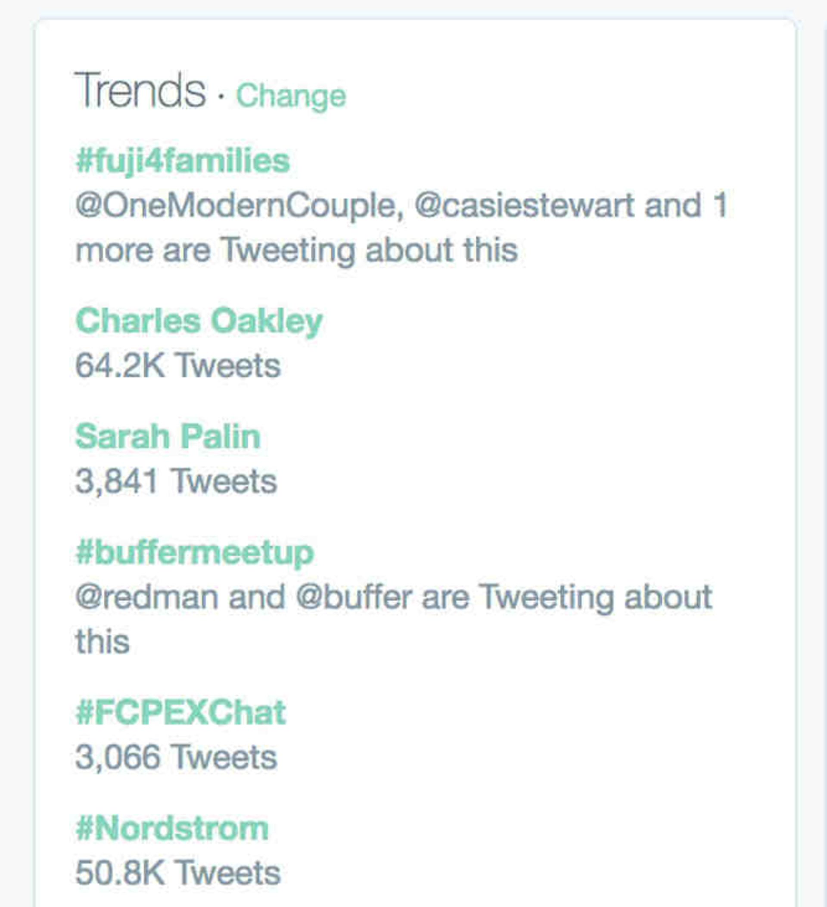Image resolution: width=827 pixels, height=907 pixels.
Task: Click the Trends panel heading
Action: click(140, 91)
